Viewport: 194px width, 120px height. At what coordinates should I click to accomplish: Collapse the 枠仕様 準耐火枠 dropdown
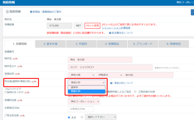[86, 82]
